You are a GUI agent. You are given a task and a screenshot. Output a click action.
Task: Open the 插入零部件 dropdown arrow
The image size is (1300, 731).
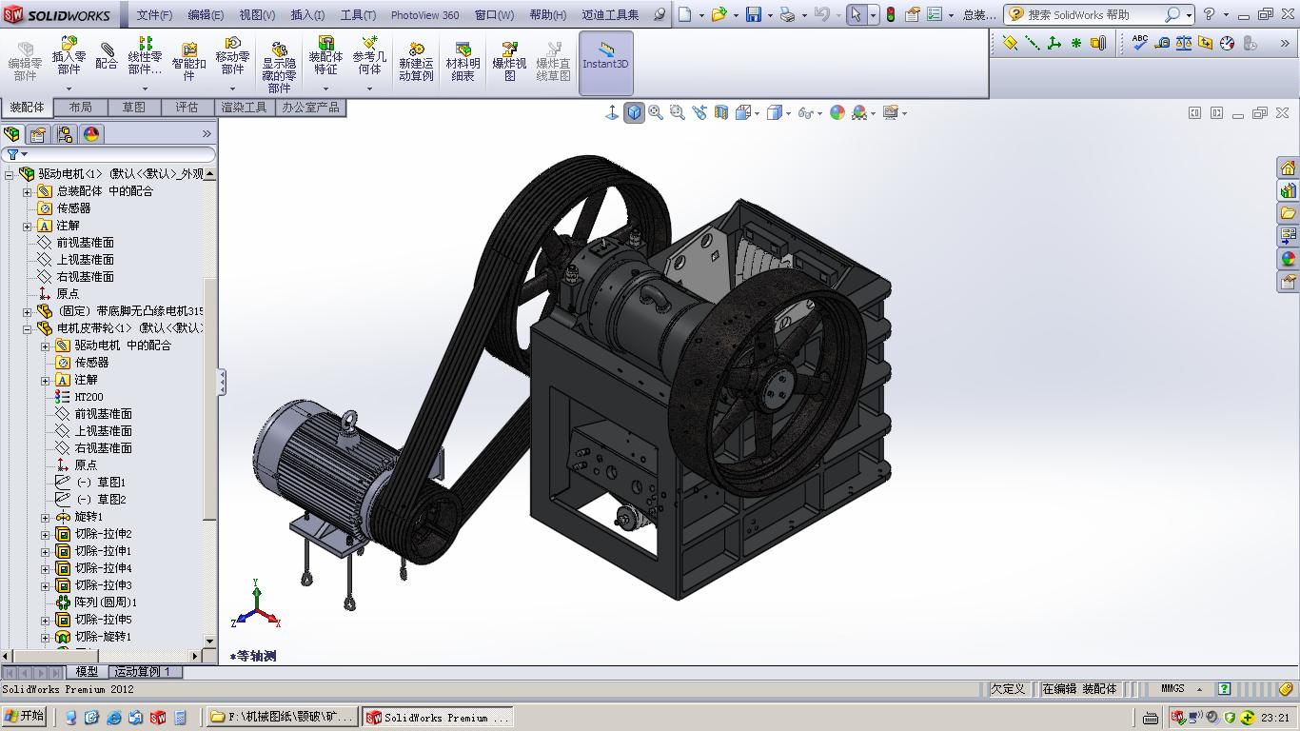[x=69, y=89]
